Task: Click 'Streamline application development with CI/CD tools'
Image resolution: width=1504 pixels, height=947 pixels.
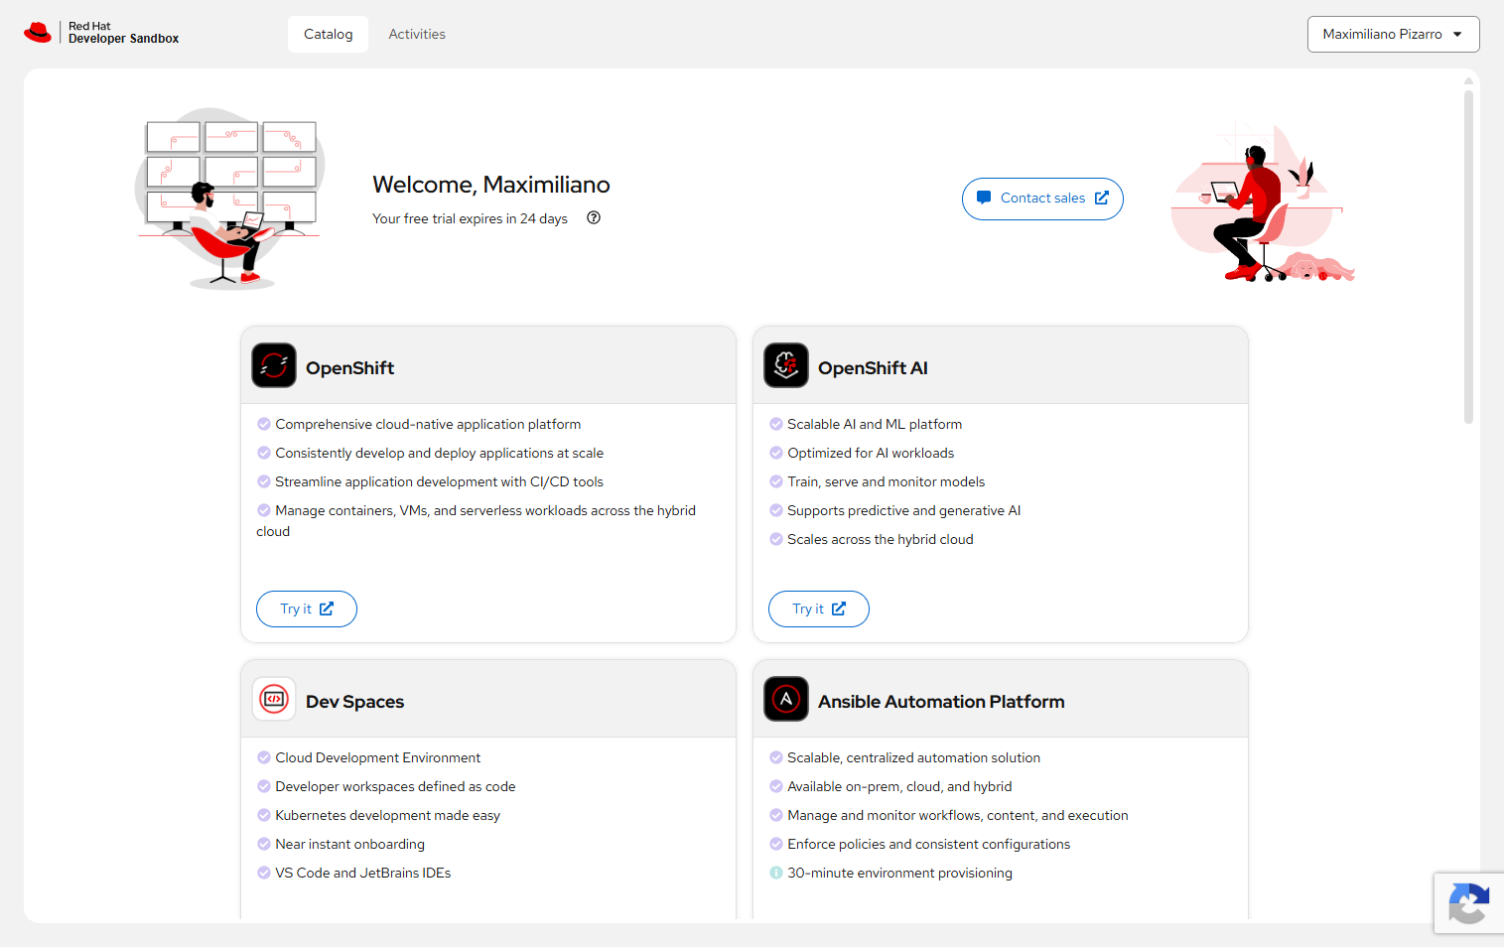Action: 439,481
